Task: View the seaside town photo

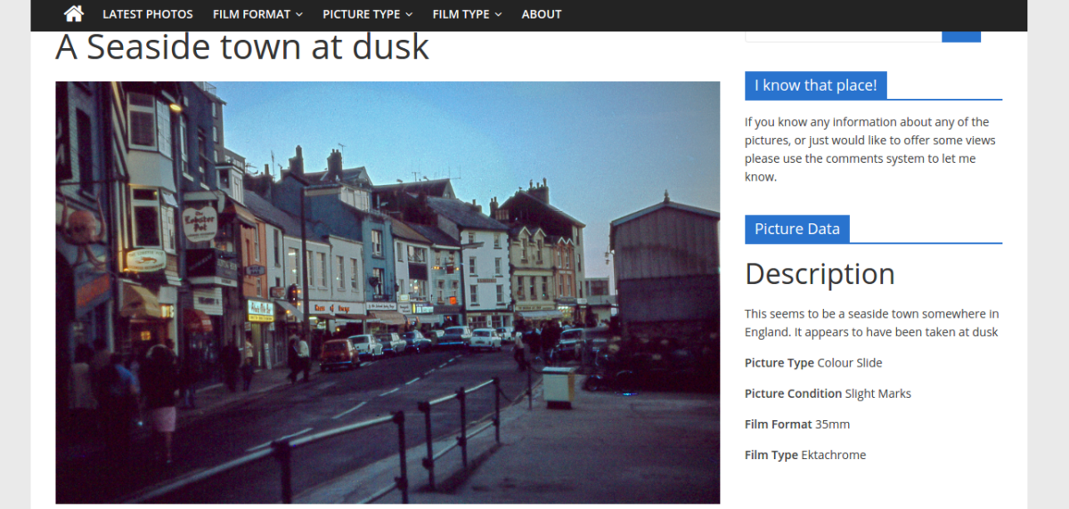Action: 388,293
